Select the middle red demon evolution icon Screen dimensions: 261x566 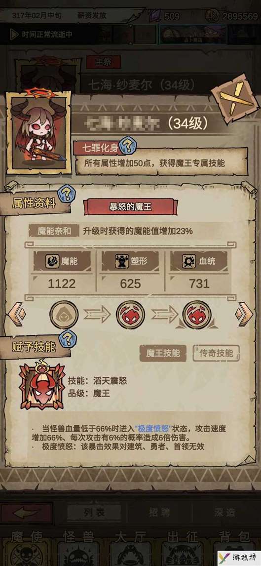[x=130, y=315]
